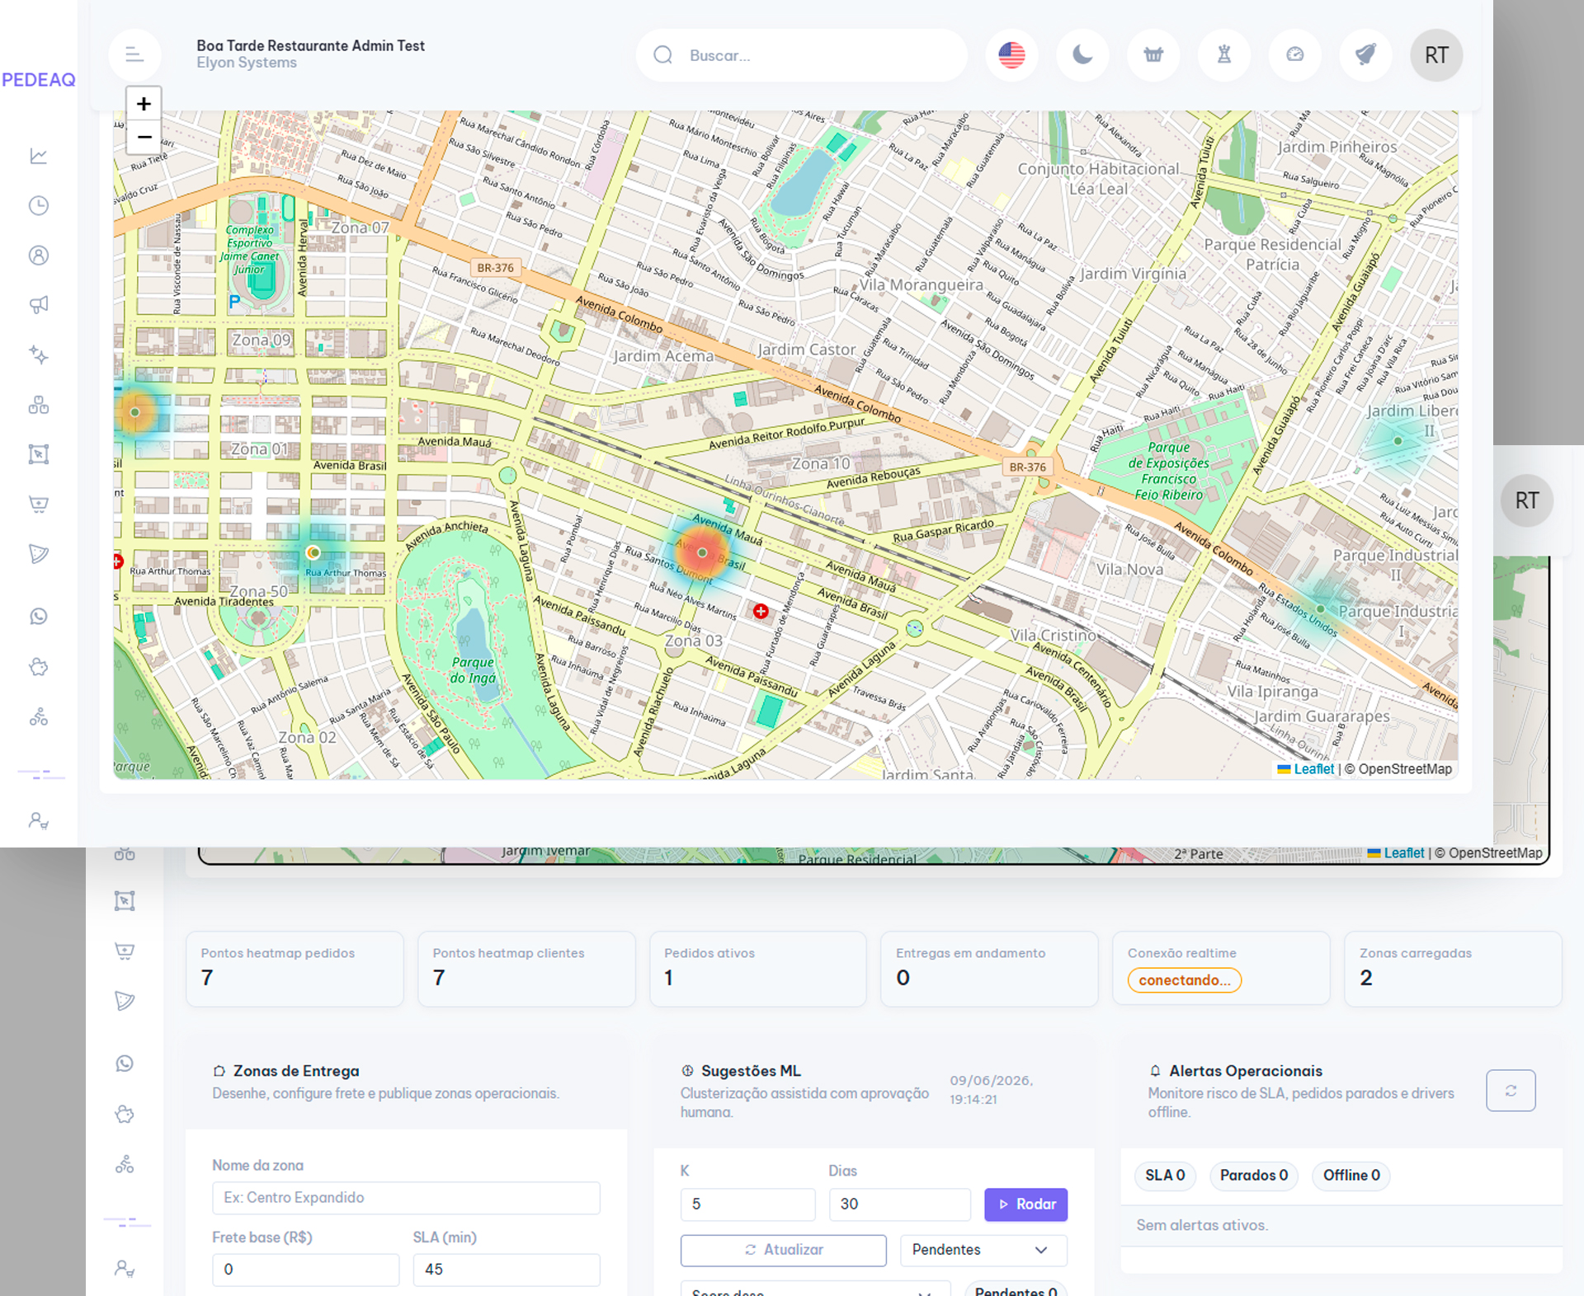The height and width of the screenshot is (1296, 1584).
Task: Click piggy bank icon in front sidebar
Action: click(x=39, y=667)
